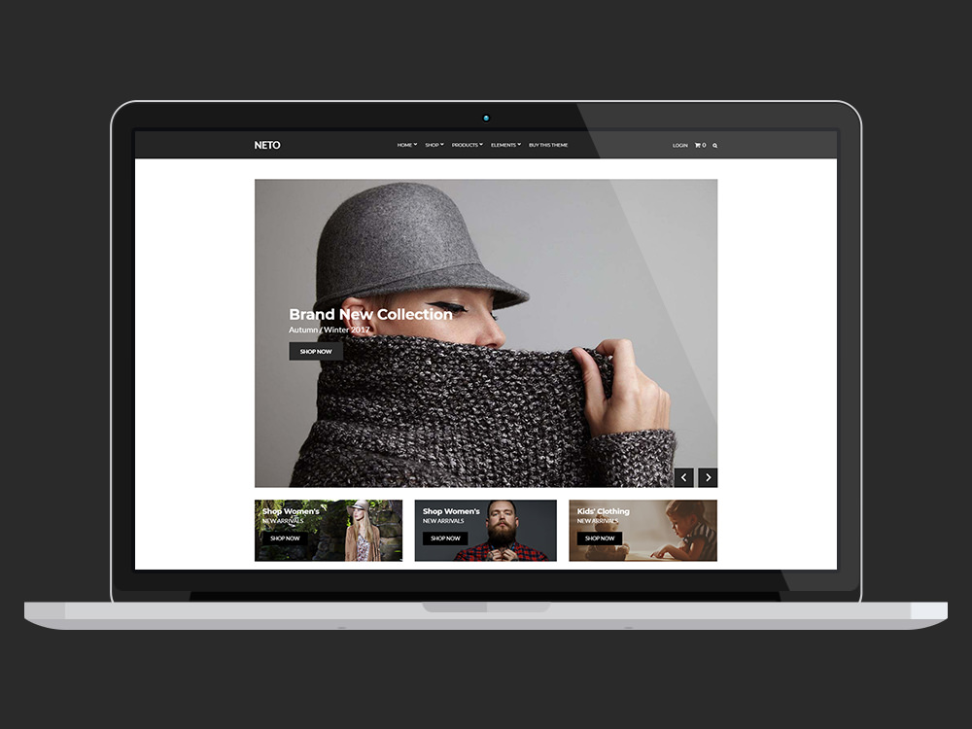The image size is (972, 729).
Task: Open the shopping cart icon
Action: coord(697,145)
